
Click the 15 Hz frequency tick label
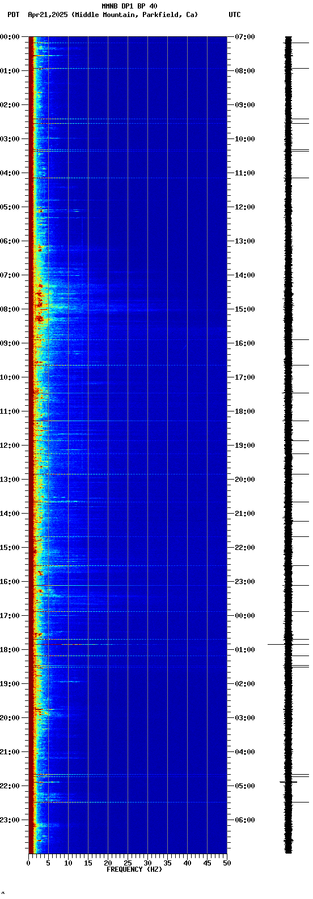(88, 863)
